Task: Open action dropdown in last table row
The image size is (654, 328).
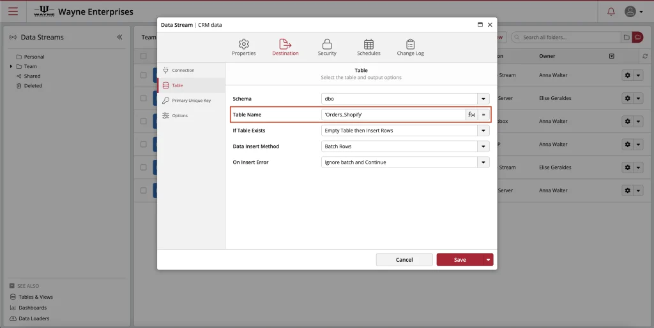Action: 638,190
